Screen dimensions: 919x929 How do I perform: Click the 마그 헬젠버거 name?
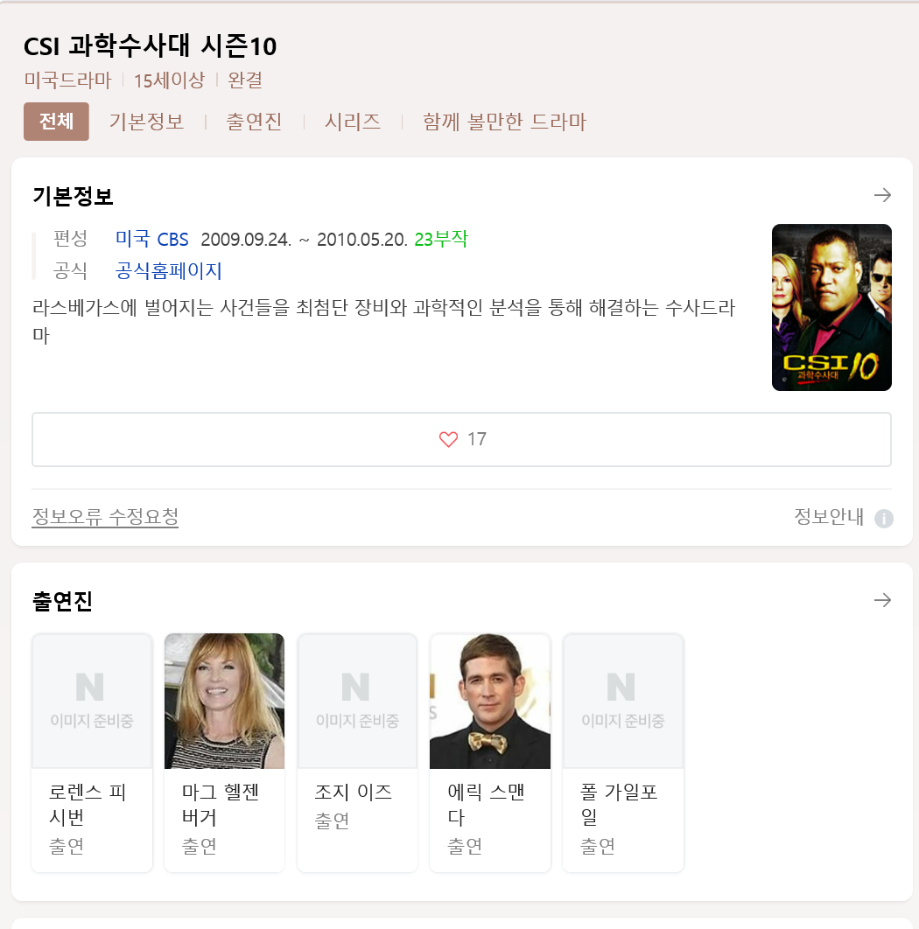tap(220, 805)
